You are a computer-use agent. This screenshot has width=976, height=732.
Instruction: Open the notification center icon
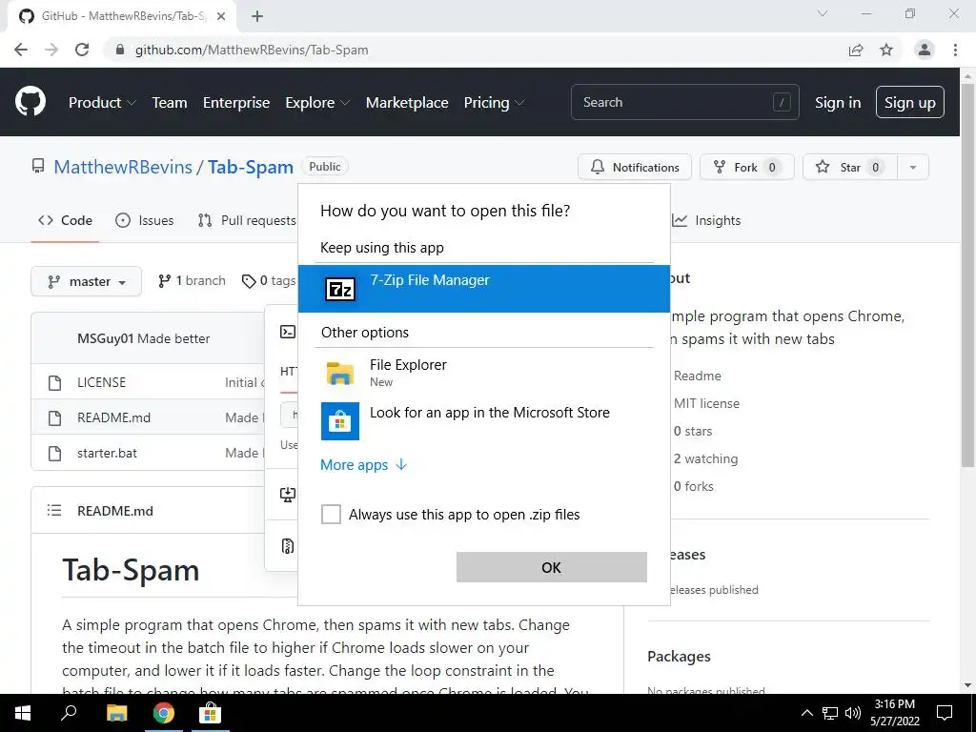coord(945,713)
